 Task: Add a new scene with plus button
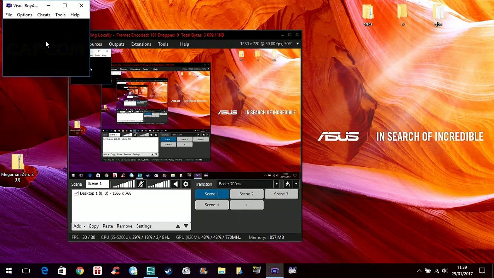coord(247,205)
